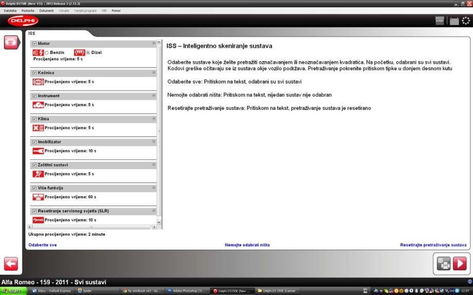Open the Vanjski programi menu
473x295 pixels.
pyautogui.click(x=85, y=11)
